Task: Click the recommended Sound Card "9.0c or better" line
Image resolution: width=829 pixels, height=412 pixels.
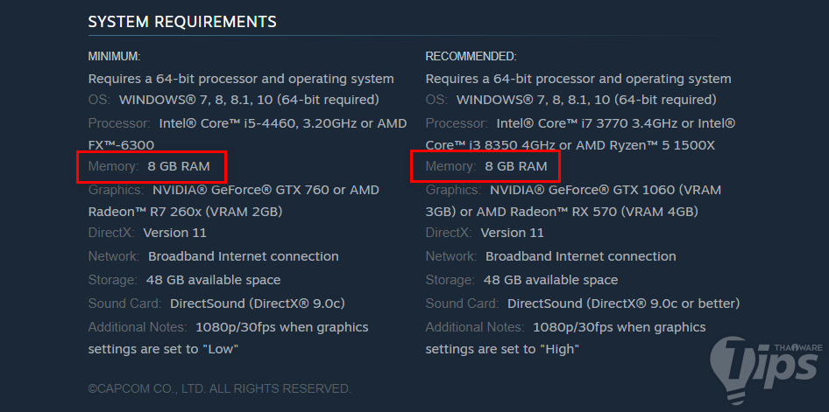Action: [623, 304]
